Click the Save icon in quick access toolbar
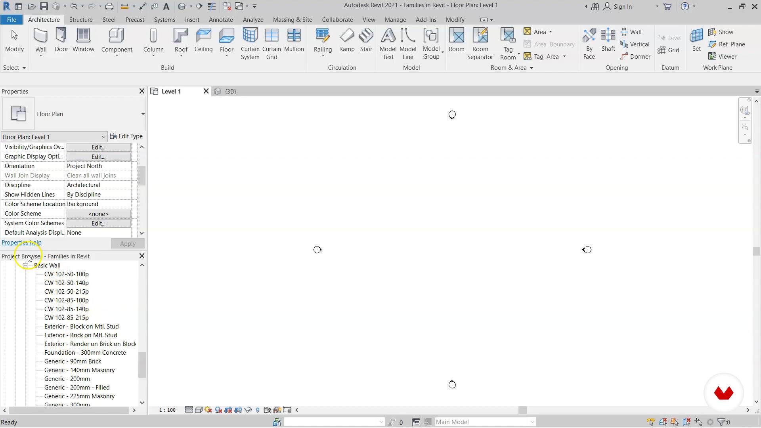Image resolution: width=761 pixels, height=428 pixels. [x=44, y=6]
